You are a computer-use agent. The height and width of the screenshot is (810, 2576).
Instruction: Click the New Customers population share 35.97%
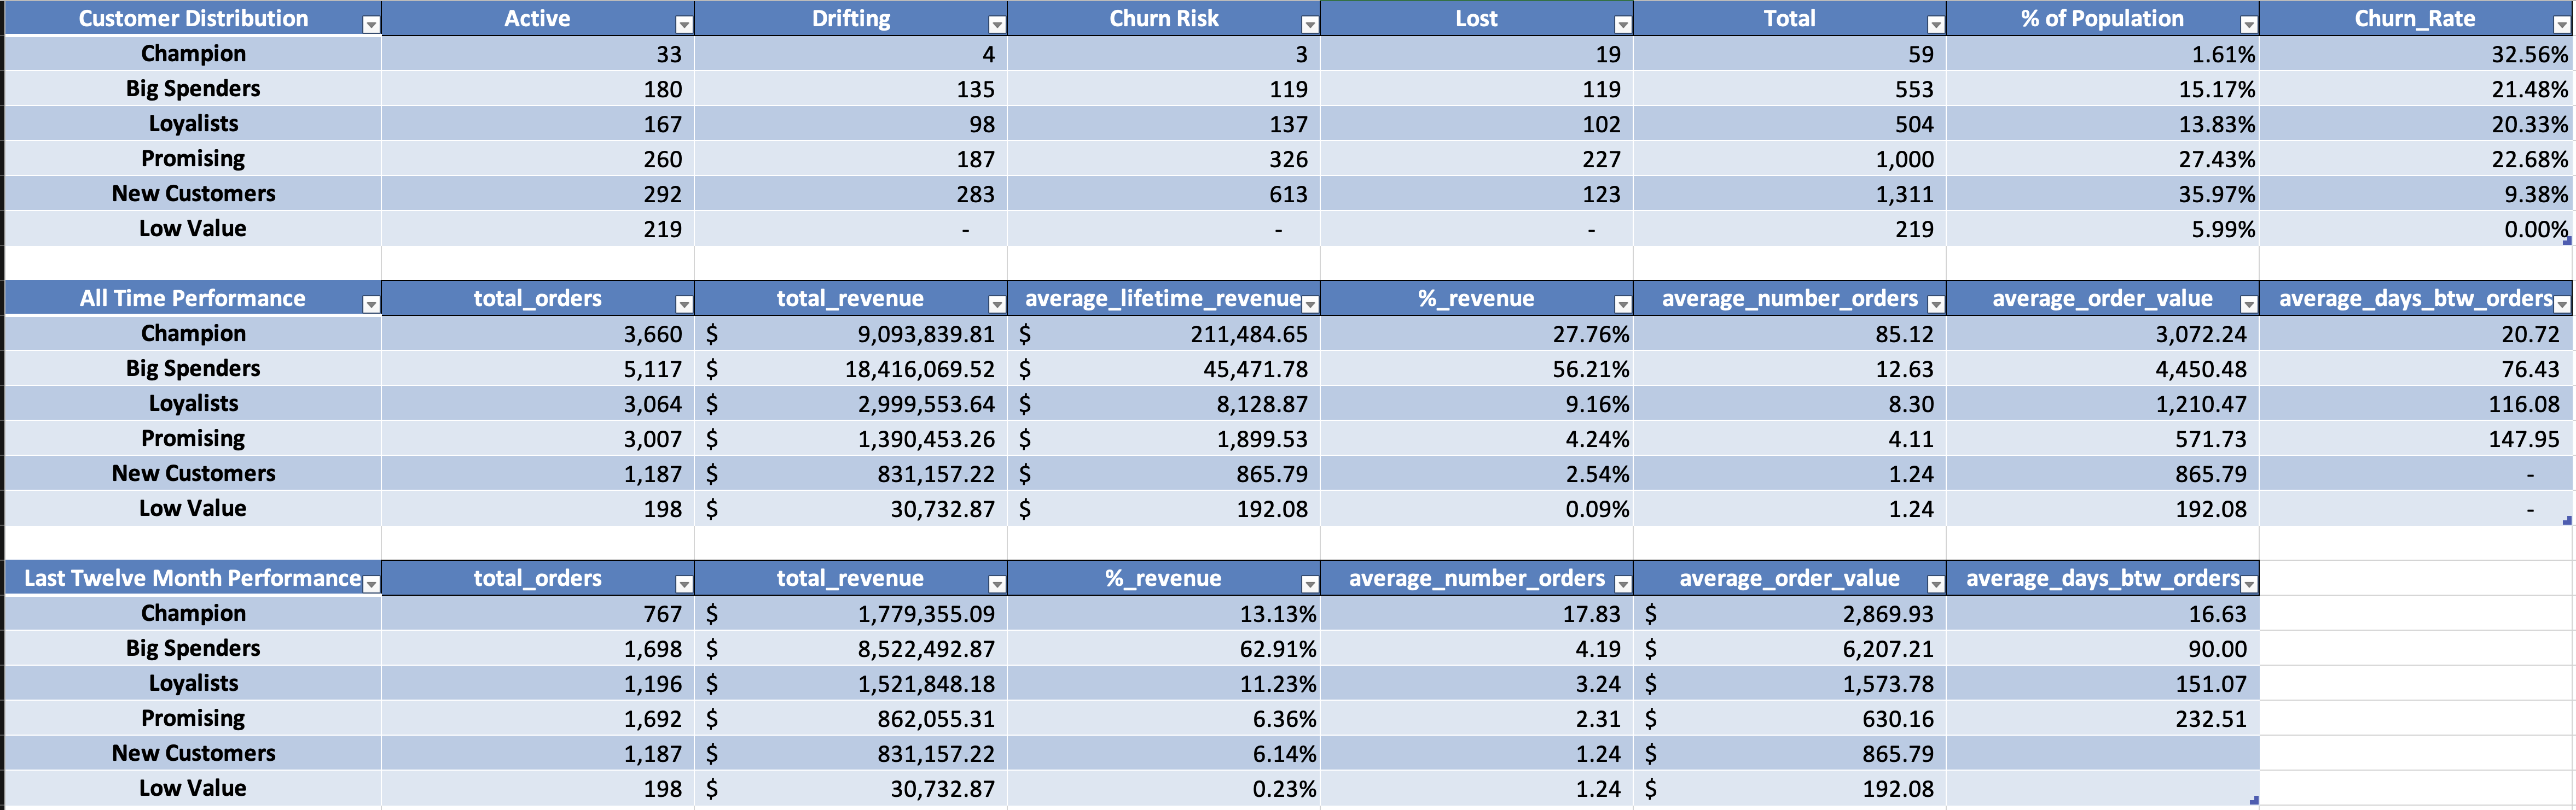2102,194
